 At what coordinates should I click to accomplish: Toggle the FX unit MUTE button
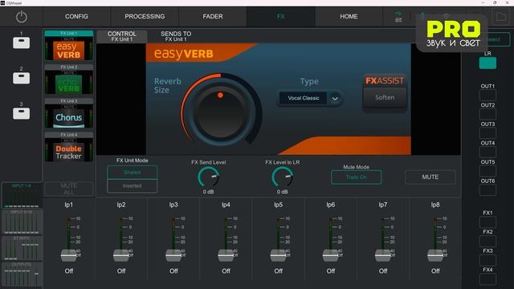point(430,177)
